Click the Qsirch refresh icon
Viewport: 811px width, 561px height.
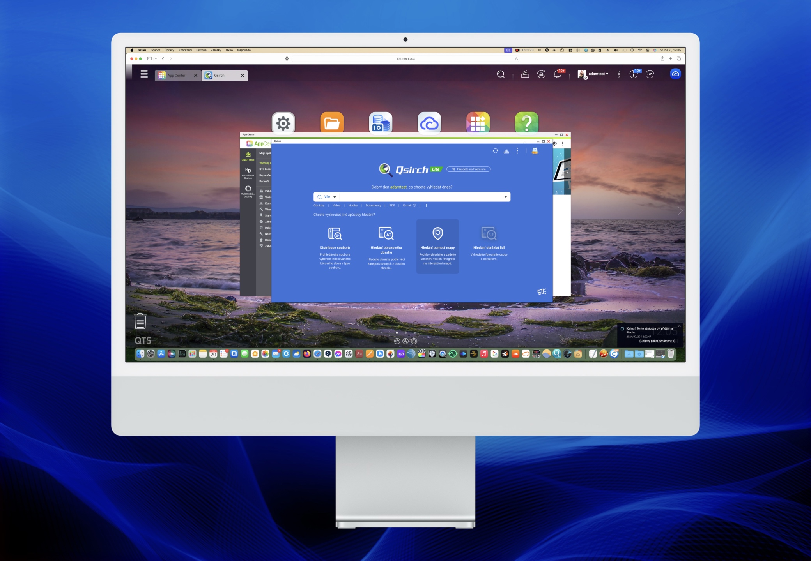click(495, 151)
